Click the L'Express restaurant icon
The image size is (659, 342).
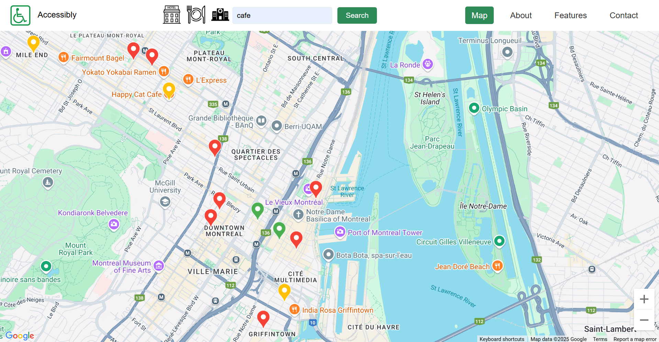pos(188,79)
